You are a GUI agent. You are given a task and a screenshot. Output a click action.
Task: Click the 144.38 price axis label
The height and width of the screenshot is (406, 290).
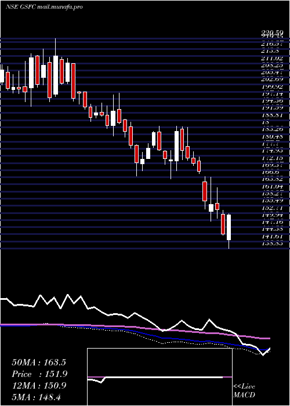point(272,229)
